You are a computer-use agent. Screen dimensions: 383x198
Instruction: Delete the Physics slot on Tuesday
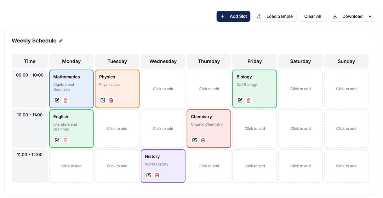tap(111, 100)
